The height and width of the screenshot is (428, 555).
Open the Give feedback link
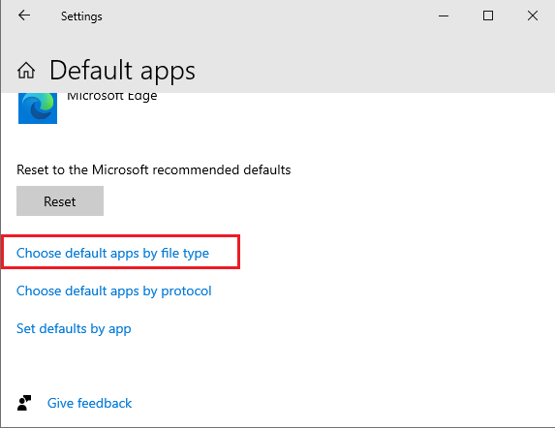click(89, 403)
